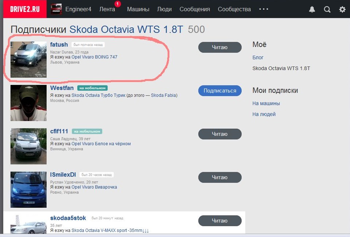Open the Лента feed menu
Screen dimensions: 350x237
(107, 9)
